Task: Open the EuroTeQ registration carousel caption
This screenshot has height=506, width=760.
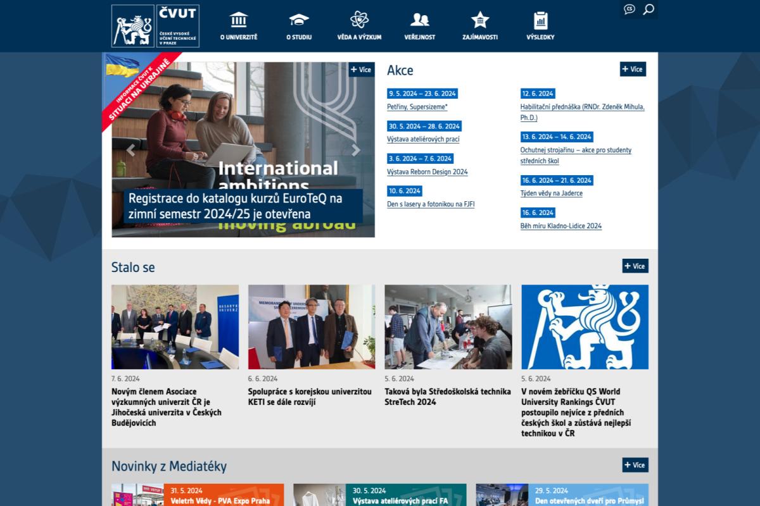Action: pyautogui.click(x=243, y=206)
